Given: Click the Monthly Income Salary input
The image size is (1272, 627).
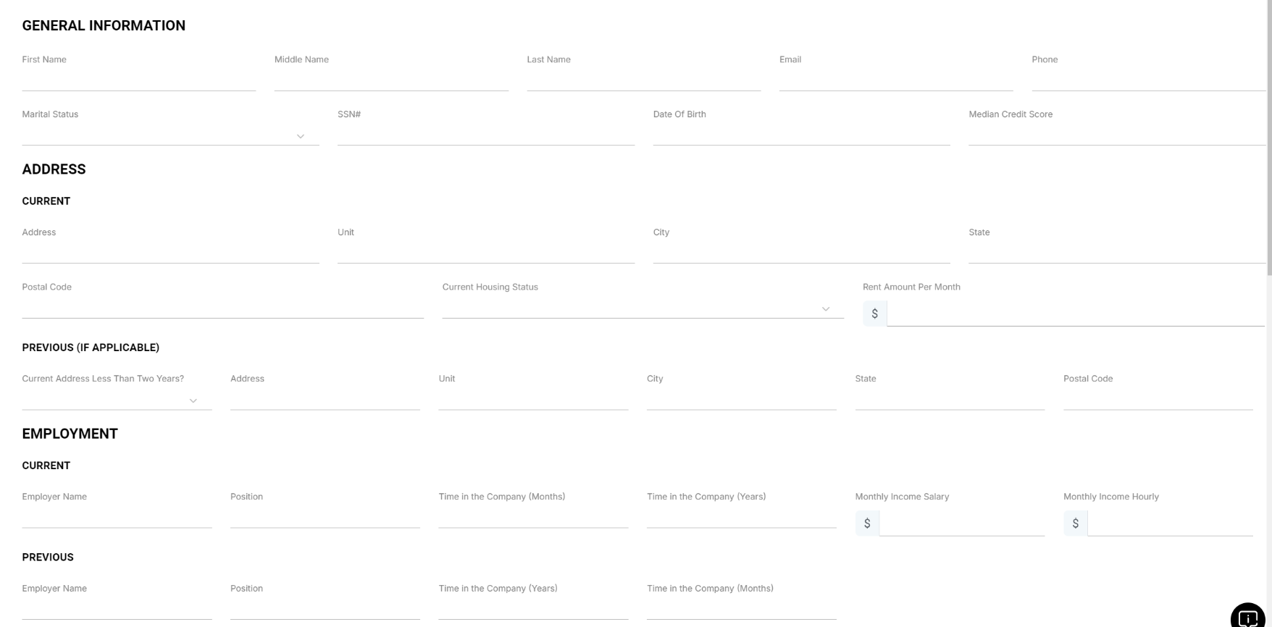Looking at the screenshot, I should click(962, 523).
